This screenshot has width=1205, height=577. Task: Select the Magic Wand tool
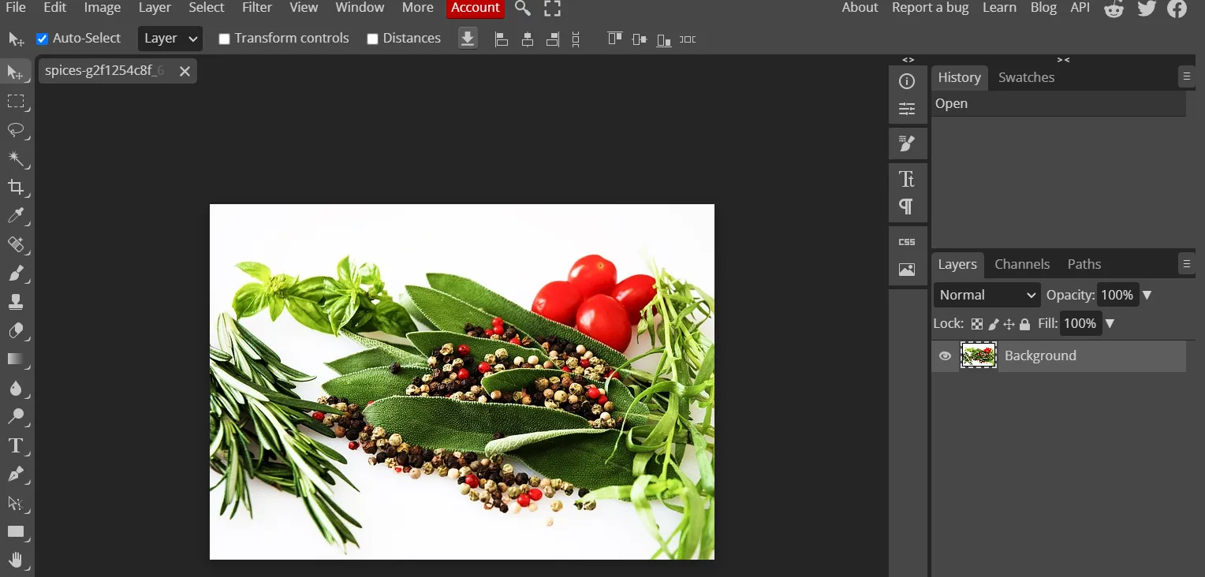[15, 158]
